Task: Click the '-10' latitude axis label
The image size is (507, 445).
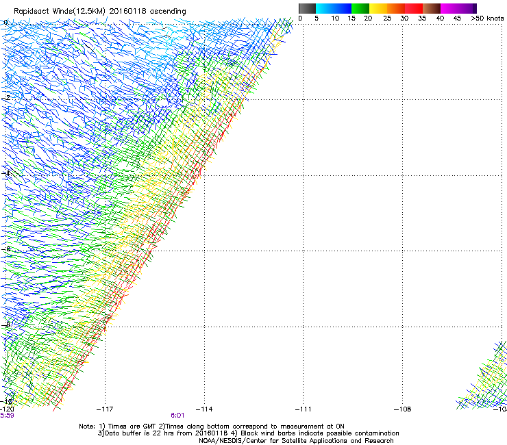Action: tap(7, 401)
